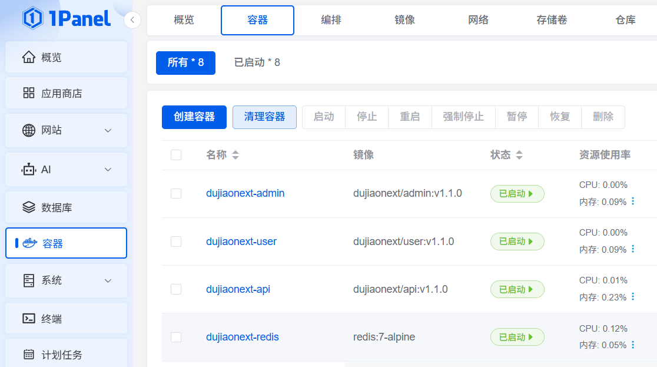Filter containers by 已启动 * 8
This screenshot has height=367, width=657.
(x=257, y=63)
